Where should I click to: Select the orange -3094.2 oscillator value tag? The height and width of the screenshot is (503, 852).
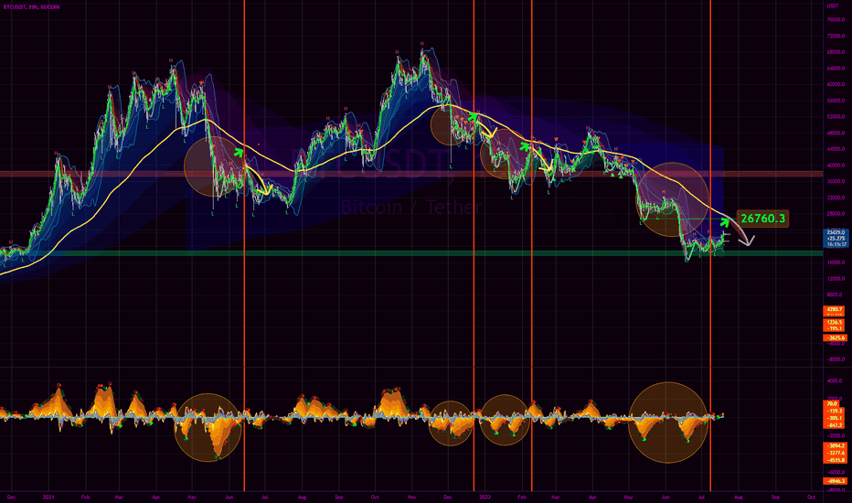(x=836, y=446)
